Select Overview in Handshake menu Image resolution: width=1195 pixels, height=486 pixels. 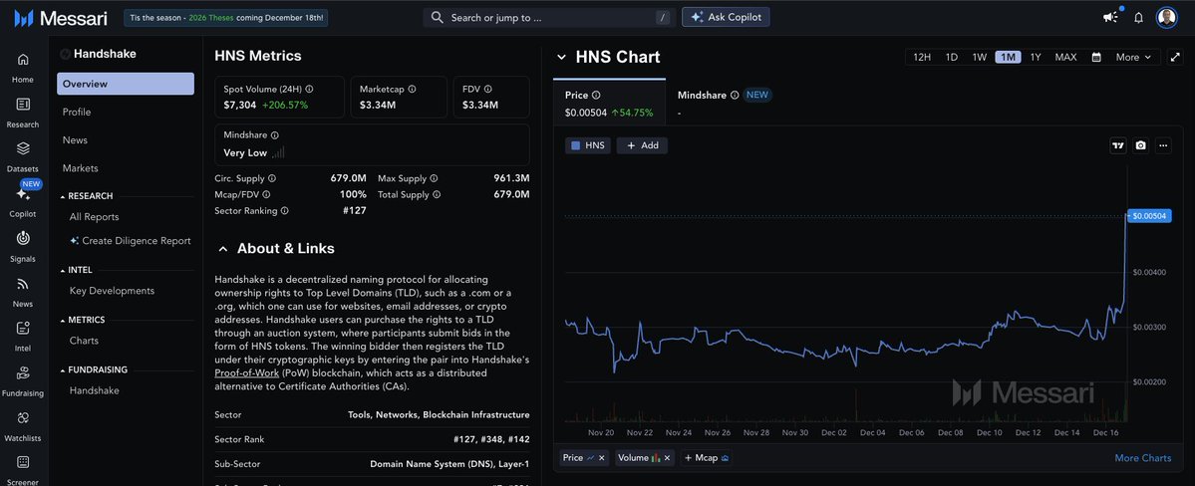[126, 84]
